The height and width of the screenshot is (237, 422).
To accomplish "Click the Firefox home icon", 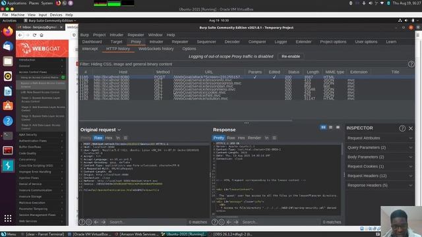I will click(42, 35).
